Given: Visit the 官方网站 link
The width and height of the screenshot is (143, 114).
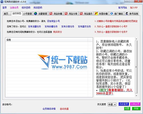Looking at the screenshot, I should tap(122, 7).
